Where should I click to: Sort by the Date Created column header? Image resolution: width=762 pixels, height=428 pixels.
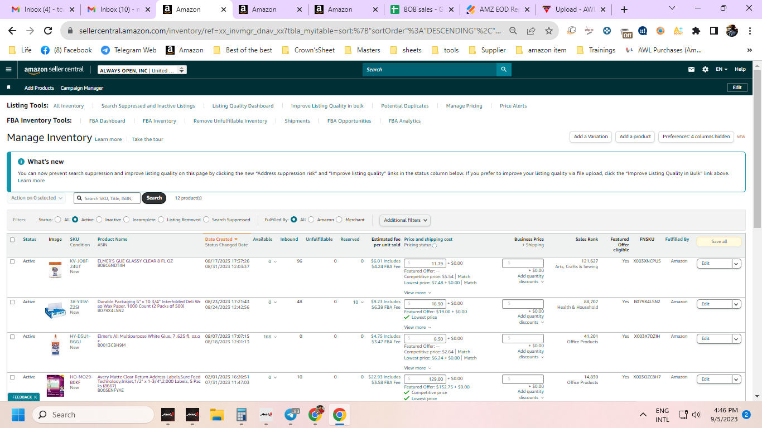221,239
